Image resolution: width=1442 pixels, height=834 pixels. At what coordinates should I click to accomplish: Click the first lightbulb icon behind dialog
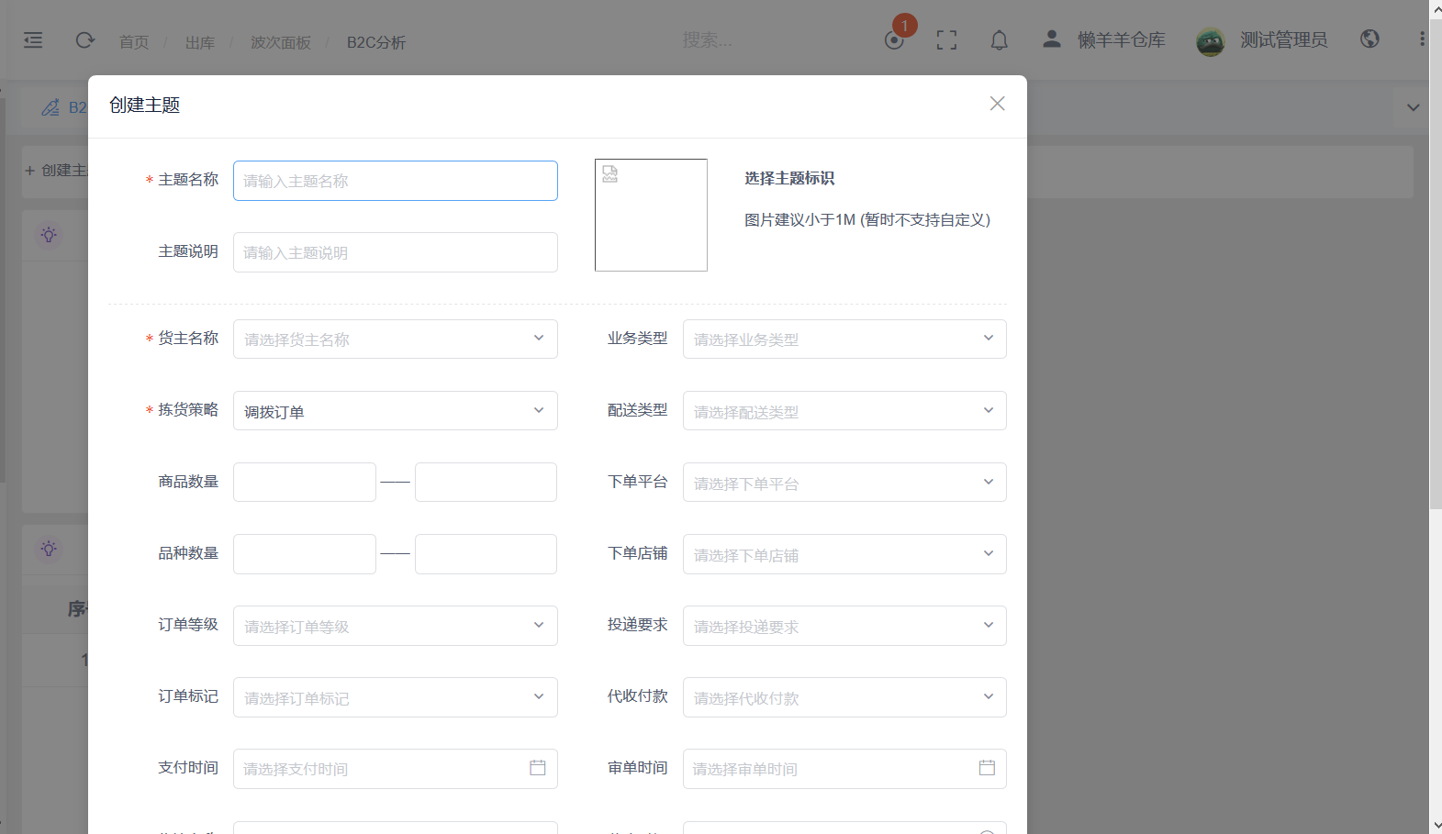(x=49, y=235)
